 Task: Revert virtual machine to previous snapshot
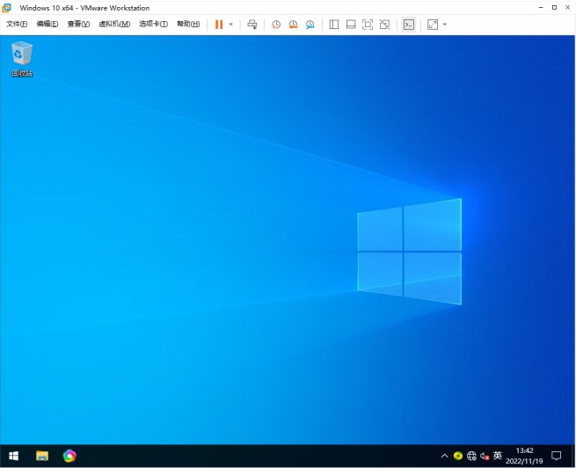click(x=293, y=25)
